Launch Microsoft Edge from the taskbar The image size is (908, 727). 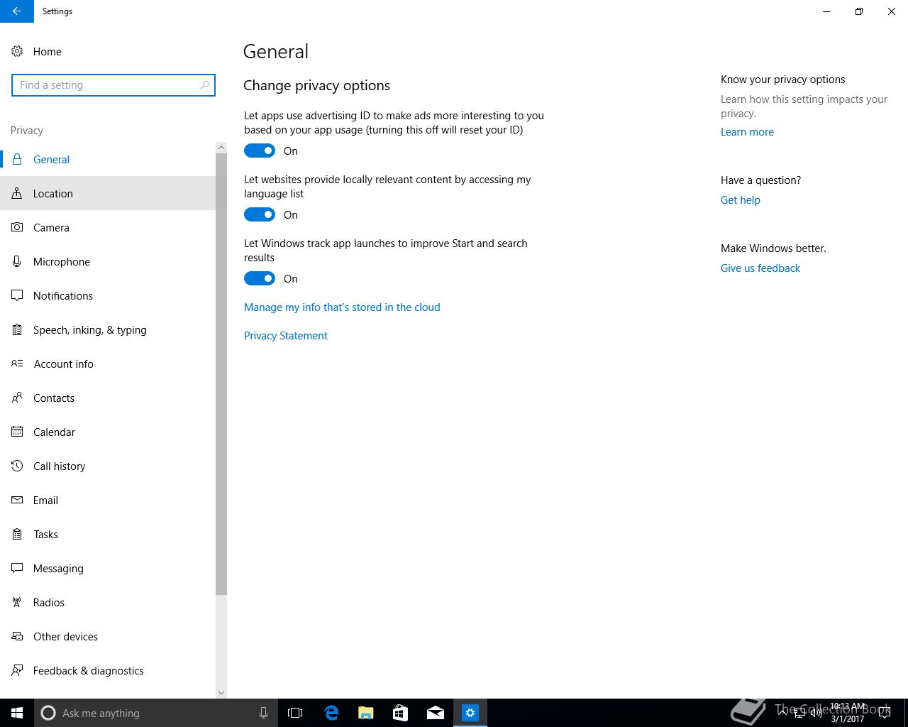pos(331,713)
